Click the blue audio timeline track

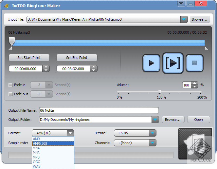(x=109, y=43)
